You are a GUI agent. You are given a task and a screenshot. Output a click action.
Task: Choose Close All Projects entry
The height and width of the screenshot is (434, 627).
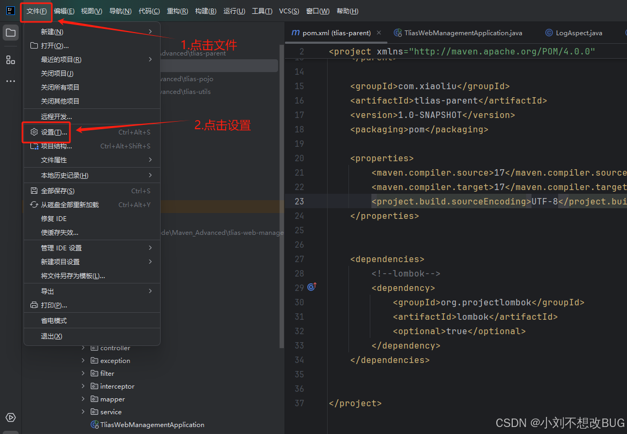(x=92, y=87)
